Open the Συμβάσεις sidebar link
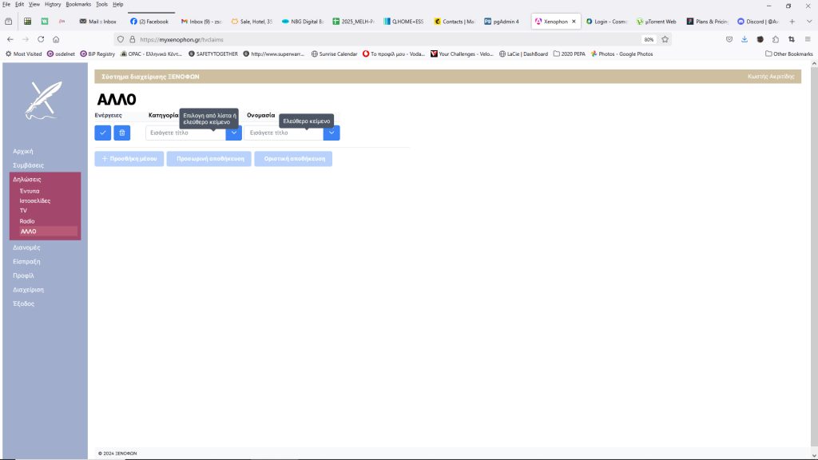The width and height of the screenshot is (818, 460). pyautogui.click(x=29, y=165)
